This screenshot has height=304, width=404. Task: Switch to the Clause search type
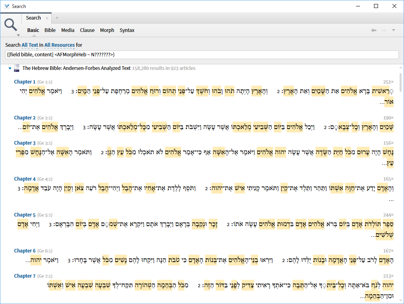point(87,30)
